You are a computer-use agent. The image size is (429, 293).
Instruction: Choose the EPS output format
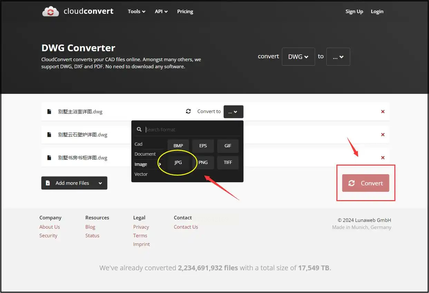203,146
